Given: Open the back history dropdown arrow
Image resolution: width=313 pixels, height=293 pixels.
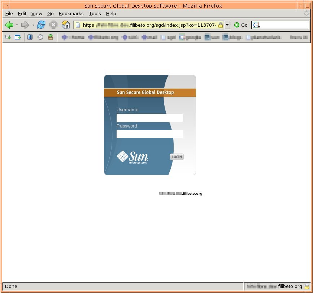Looking at the screenshot, I should pos(17,25).
